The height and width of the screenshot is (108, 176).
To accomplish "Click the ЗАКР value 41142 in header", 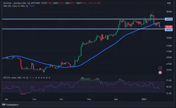I will tap(84, 3).
